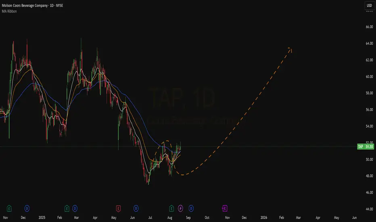The height and width of the screenshot is (222, 376).
Task: Click the Aug label on time axis
Action: pos(170,218)
